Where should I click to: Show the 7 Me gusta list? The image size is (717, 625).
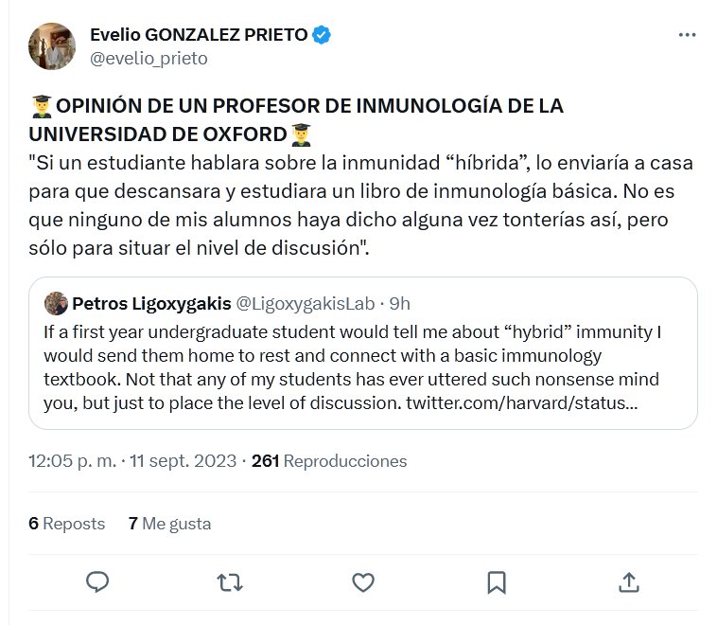point(169,523)
